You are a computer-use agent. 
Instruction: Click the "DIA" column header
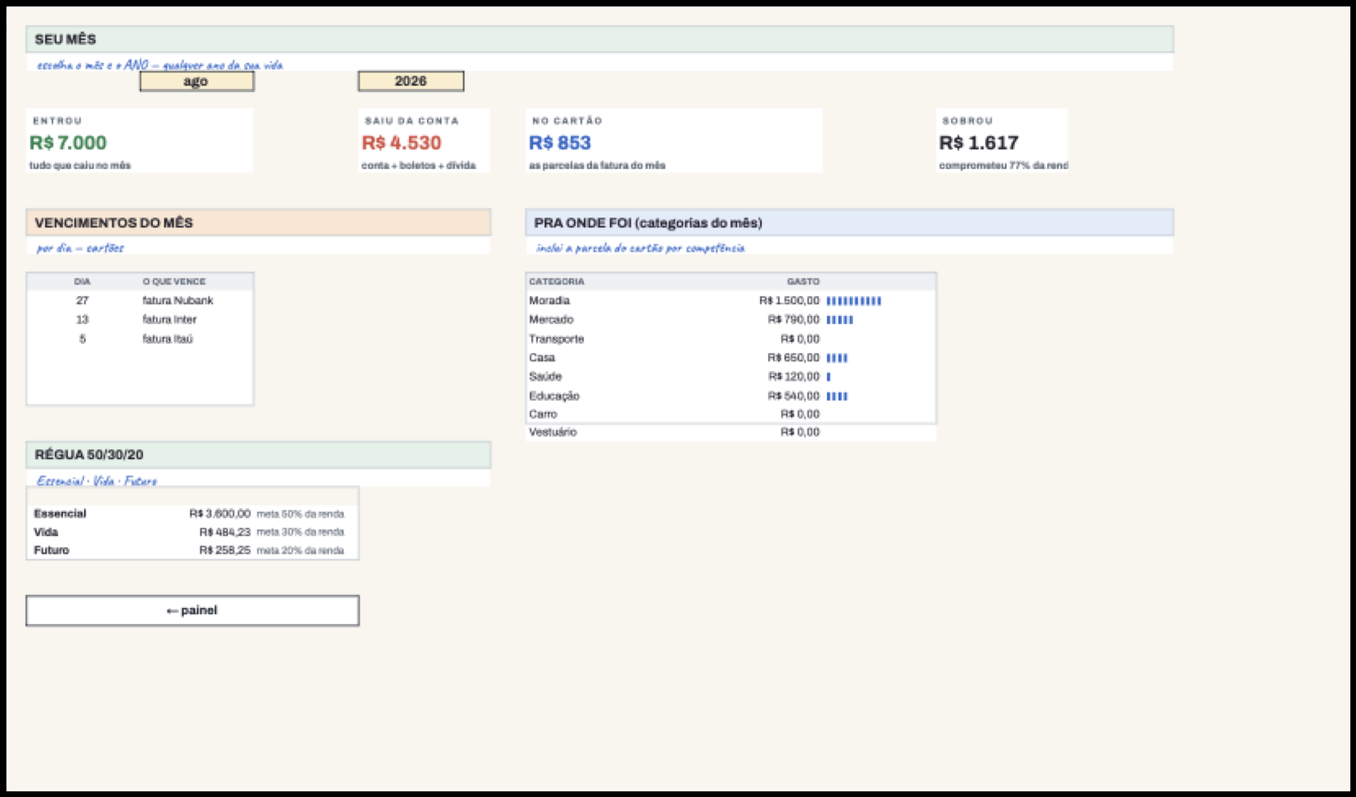(x=82, y=281)
